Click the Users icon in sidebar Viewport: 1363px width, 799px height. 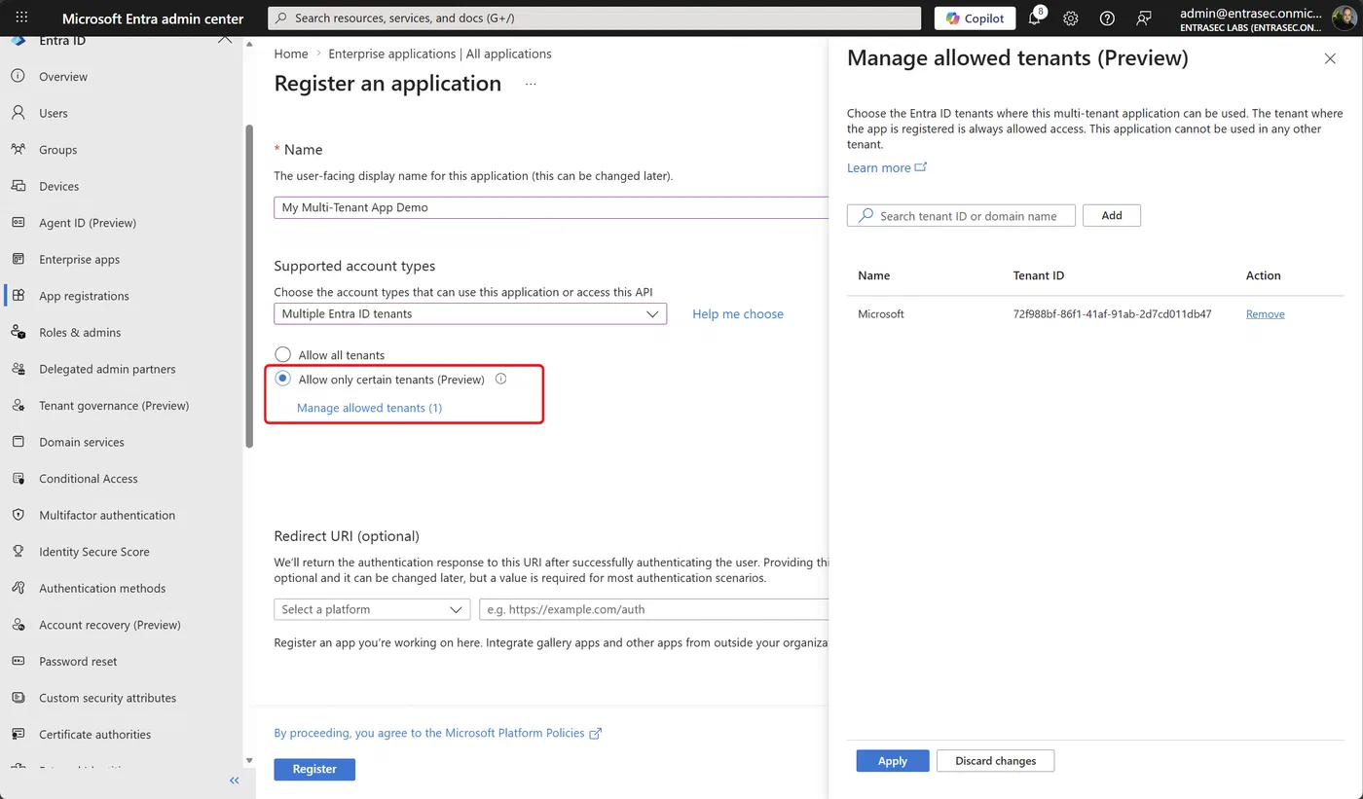[x=18, y=113]
